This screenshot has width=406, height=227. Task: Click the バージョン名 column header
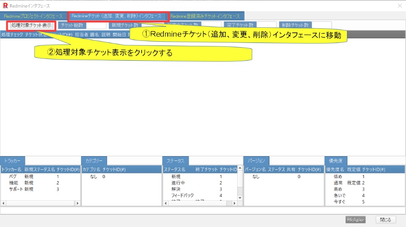tap(255, 170)
